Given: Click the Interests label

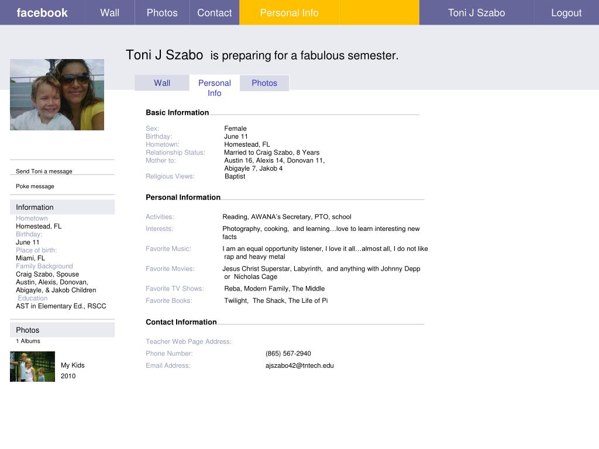Looking at the screenshot, I should 159,229.
